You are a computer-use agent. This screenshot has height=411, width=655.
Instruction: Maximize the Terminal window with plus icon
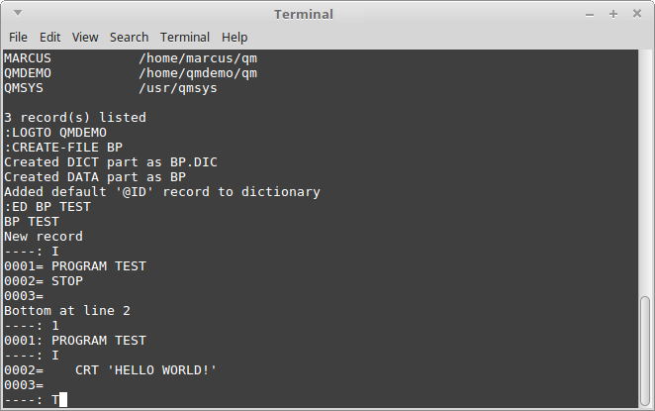point(613,14)
